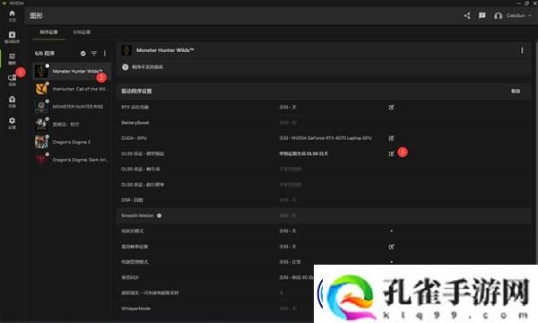The height and width of the screenshot is (323, 538).
Task: Expand the low latency mode dropdown arrow
Action: [x=391, y=231]
